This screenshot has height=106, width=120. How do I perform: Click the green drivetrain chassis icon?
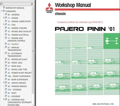coord(112,41)
